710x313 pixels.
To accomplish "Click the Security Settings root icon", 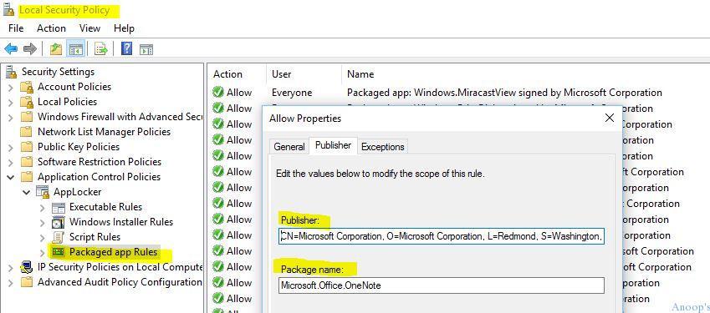I will (x=12, y=71).
